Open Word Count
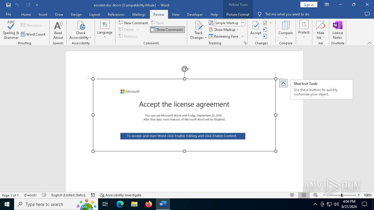Viewport: 374px width, 210px height. click(x=33, y=34)
